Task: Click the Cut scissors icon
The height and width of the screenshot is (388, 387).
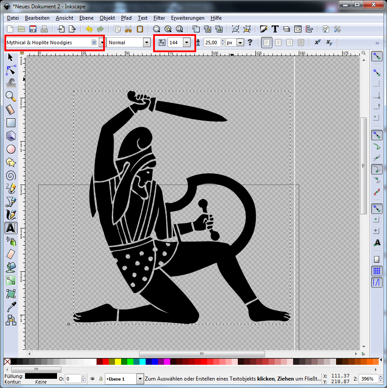Action: point(129,29)
